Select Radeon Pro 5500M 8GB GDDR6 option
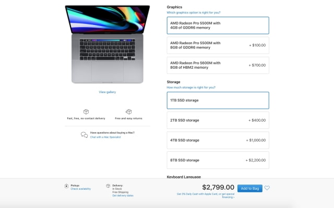This screenshot has width=334, height=208. 218,45
